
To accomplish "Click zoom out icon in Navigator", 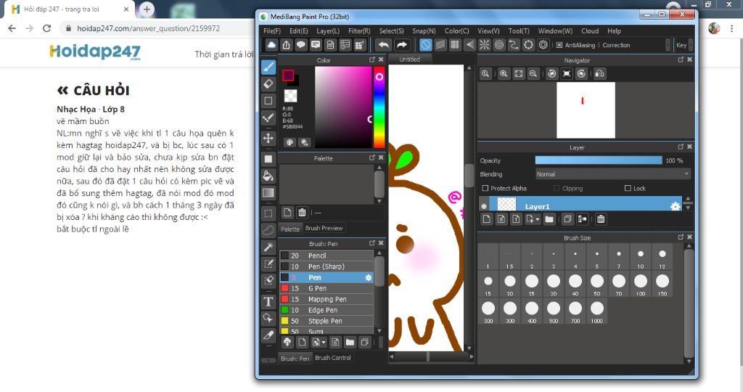I will pos(533,74).
